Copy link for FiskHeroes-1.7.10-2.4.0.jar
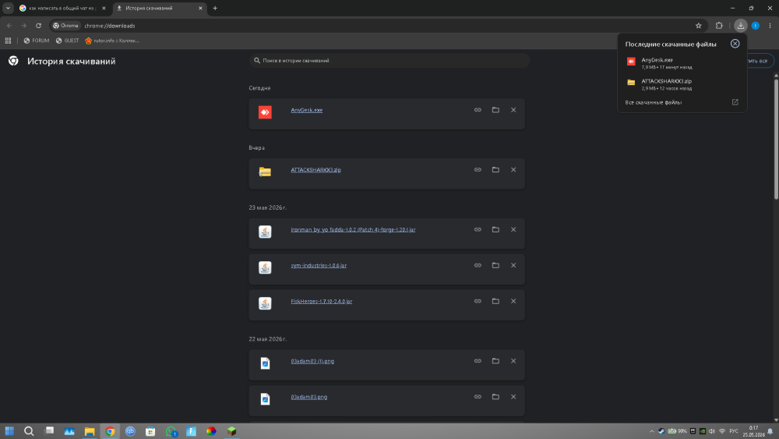The image size is (779, 439). pos(478,301)
